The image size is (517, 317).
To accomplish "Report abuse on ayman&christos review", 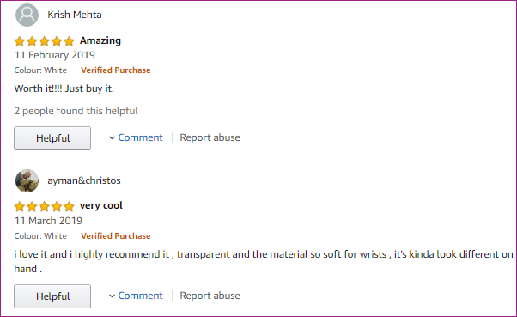I will 210,296.
